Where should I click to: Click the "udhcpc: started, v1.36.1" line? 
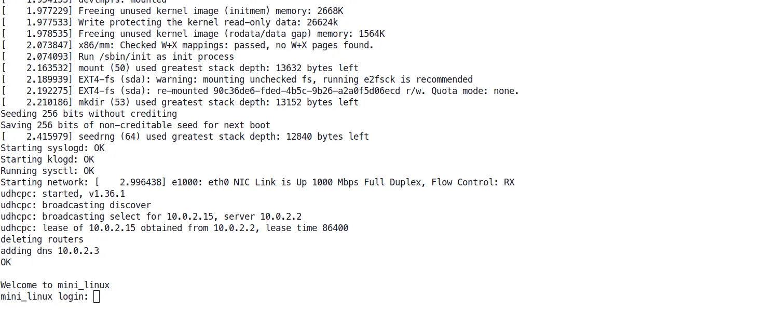click(x=63, y=194)
